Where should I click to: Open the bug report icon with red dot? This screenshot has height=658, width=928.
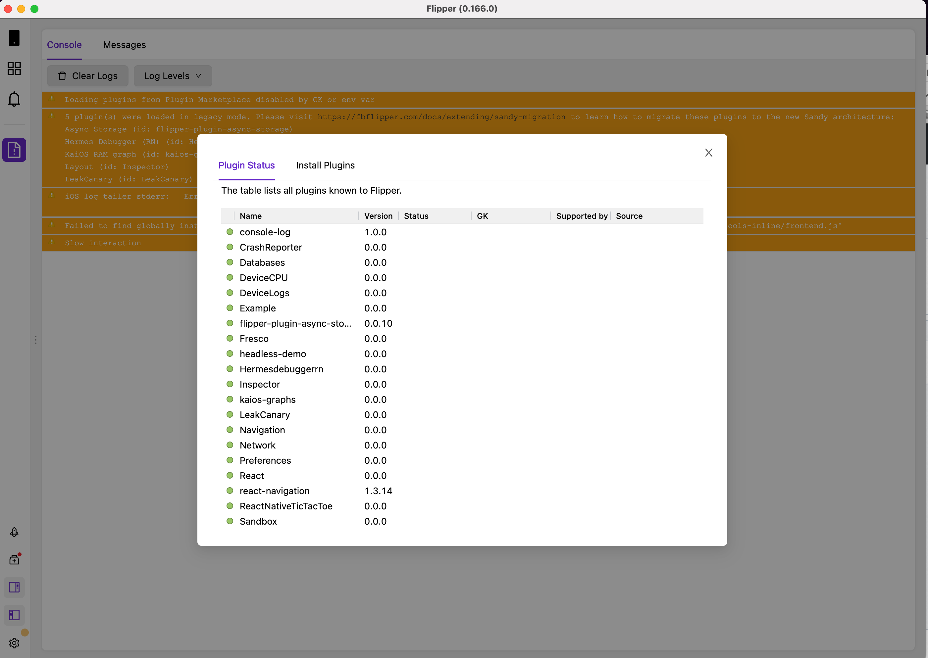14,560
